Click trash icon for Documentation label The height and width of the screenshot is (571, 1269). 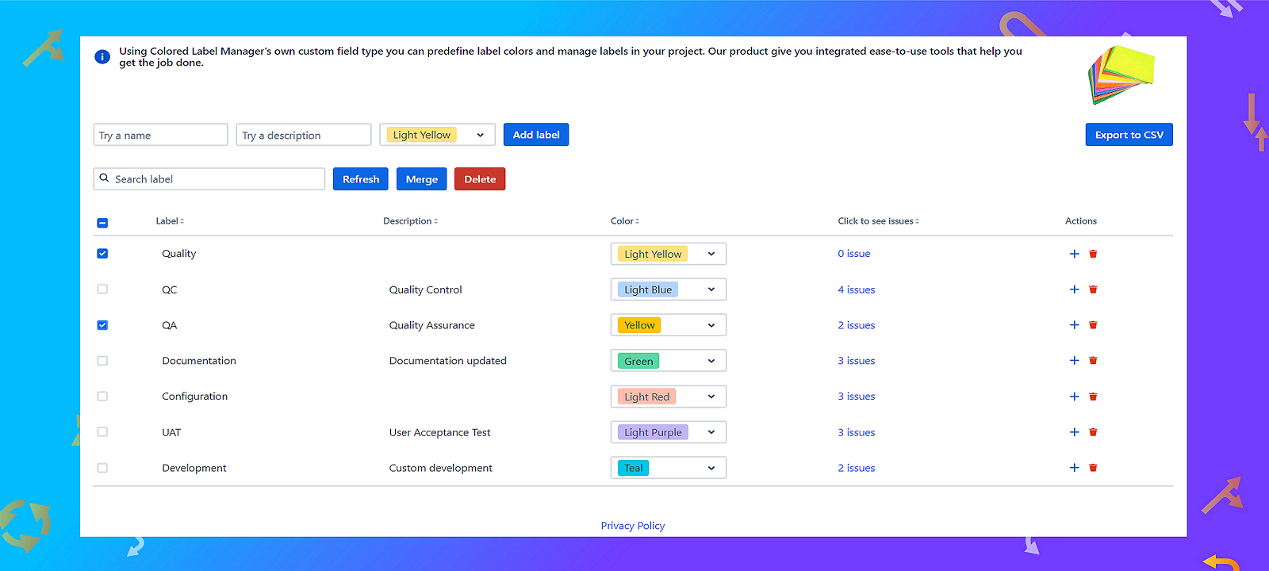(1093, 361)
